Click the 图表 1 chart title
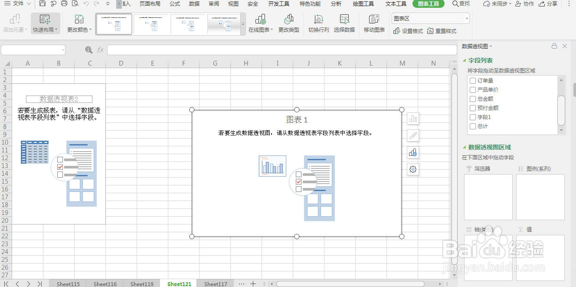Image resolution: width=576 pixels, height=287 pixels. (297, 120)
